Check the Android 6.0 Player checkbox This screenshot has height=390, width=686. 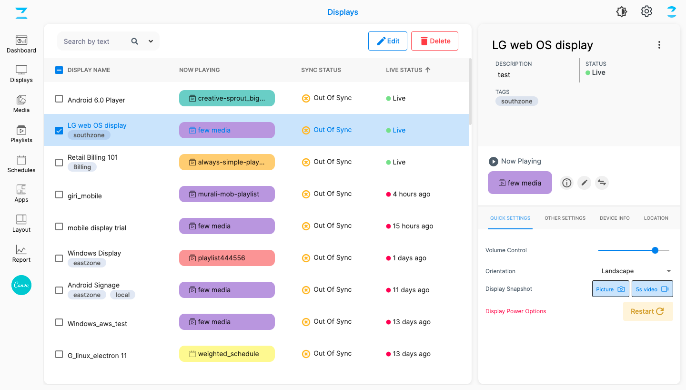(59, 99)
